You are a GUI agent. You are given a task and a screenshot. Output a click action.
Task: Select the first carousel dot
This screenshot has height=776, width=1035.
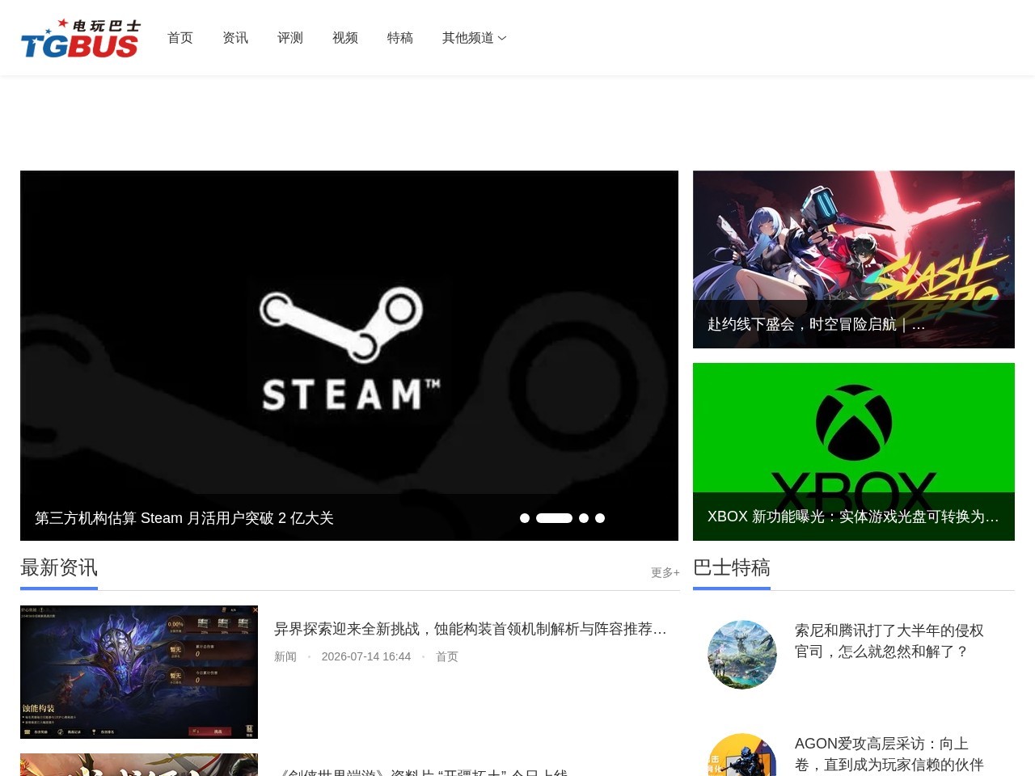tap(525, 518)
